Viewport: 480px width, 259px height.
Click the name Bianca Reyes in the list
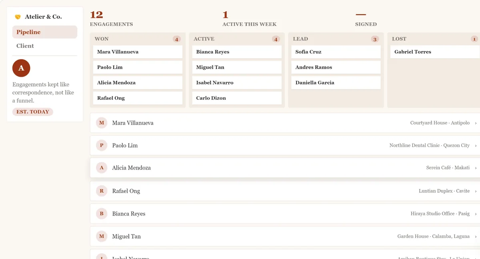(129, 214)
